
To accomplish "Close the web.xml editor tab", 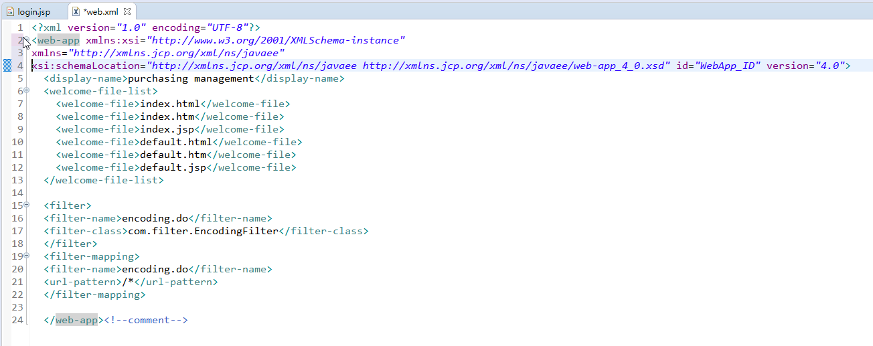I will [x=127, y=12].
